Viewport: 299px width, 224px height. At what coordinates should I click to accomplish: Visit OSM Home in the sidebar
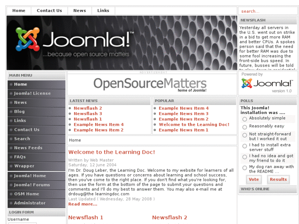tap(37, 194)
